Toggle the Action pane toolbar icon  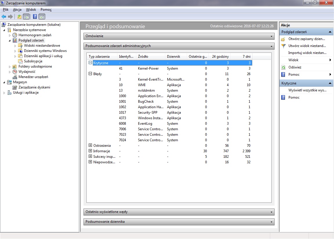tap(42, 17)
